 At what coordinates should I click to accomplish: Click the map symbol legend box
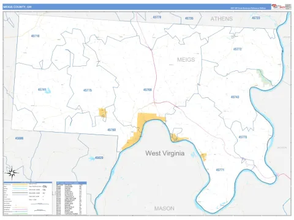tap(28, 198)
